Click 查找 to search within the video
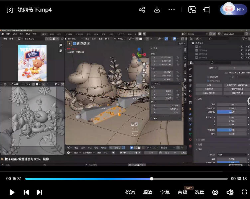 182,192
